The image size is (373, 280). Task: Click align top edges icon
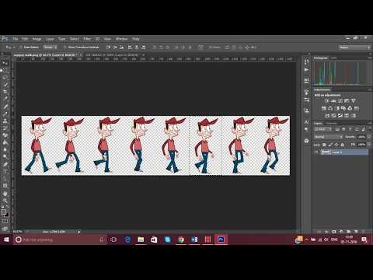point(108,47)
